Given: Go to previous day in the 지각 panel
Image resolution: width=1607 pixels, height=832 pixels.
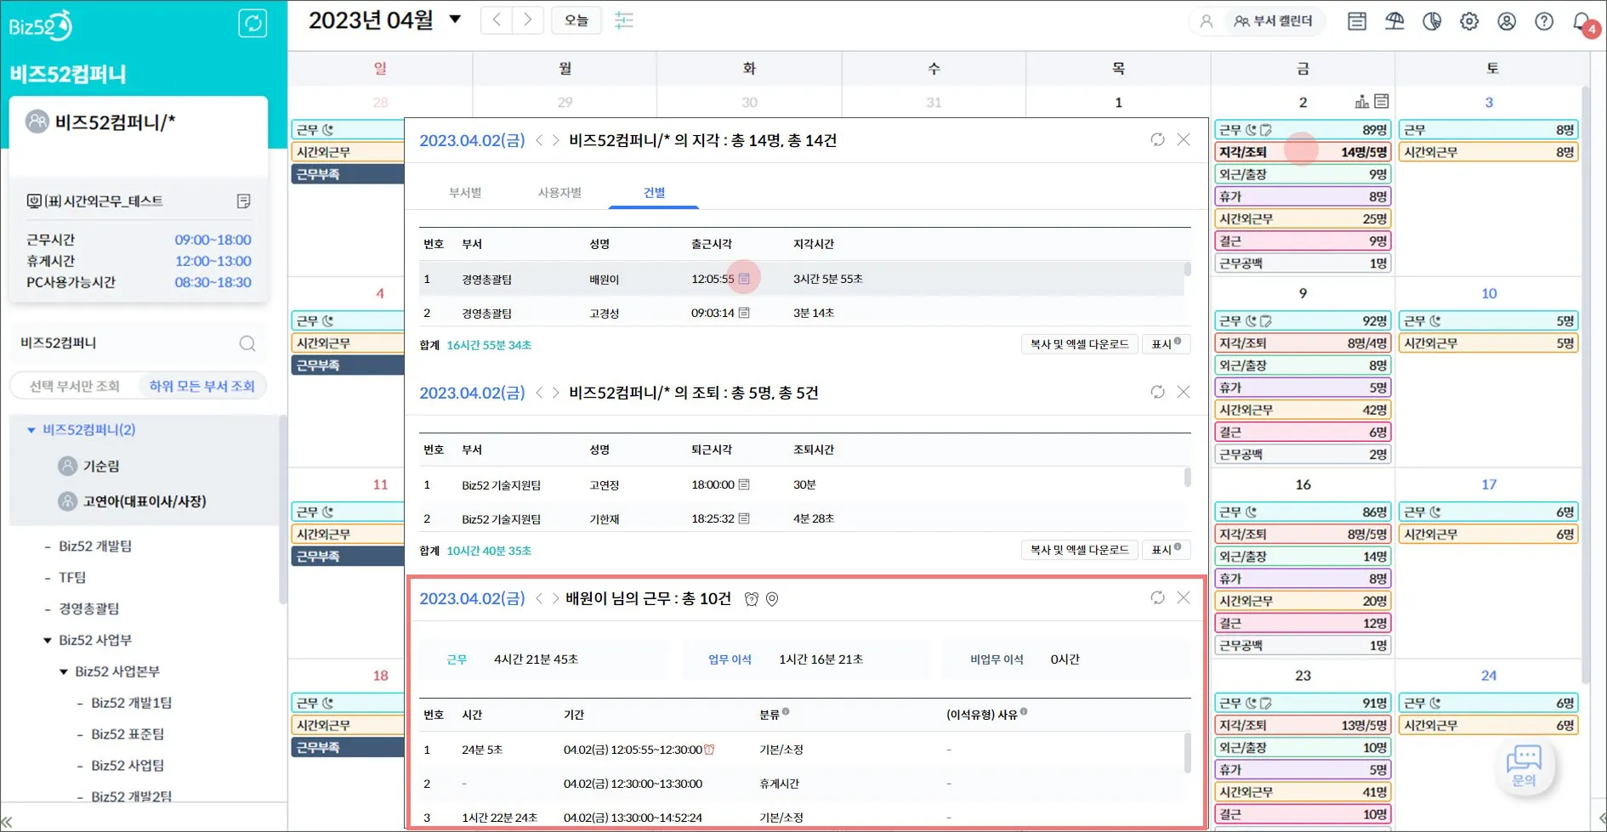Looking at the screenshot, I should click(x=539, y=140).
